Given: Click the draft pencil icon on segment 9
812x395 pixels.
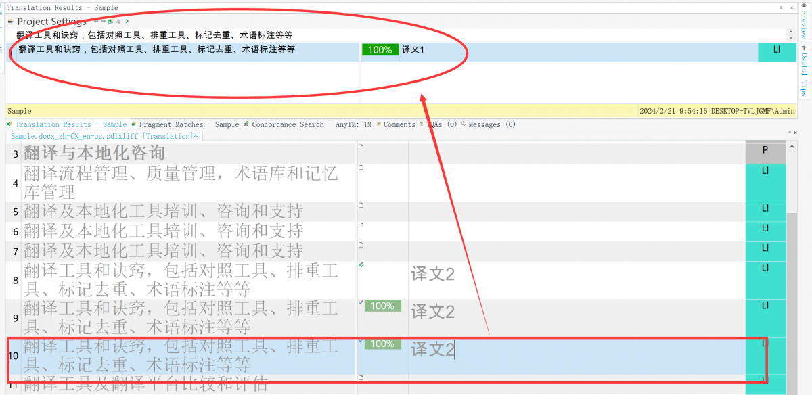Looking at the screenshot, I should [x=361, y=302].
